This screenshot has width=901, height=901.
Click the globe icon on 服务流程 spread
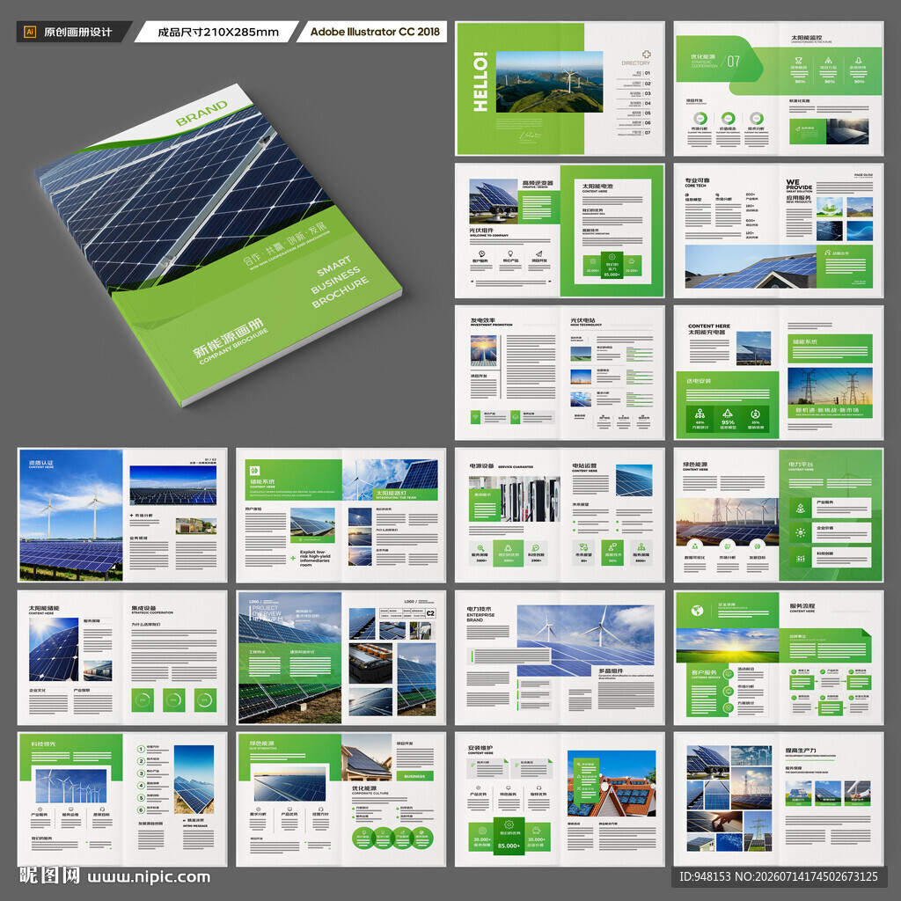(697, 611)
